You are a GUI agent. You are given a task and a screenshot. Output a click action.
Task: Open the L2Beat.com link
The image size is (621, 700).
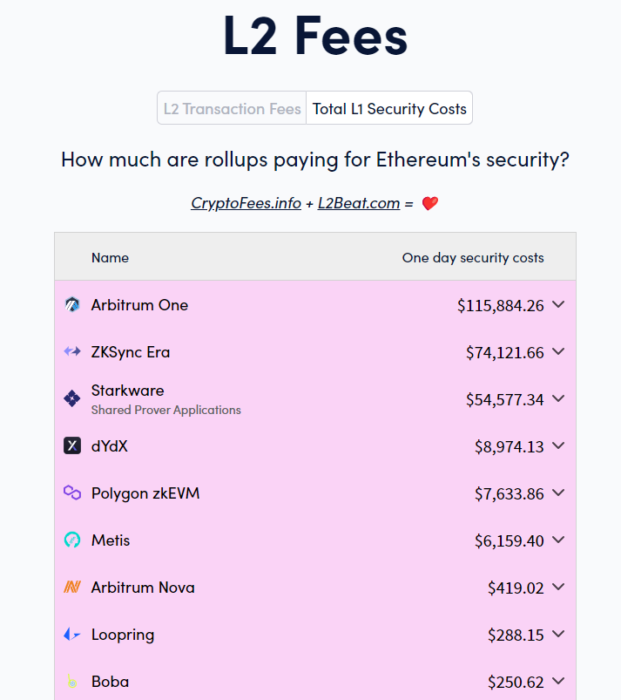coord(359,203)
